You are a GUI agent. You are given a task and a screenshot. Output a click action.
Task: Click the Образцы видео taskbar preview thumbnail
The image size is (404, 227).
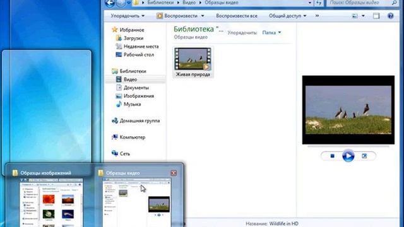point(136,203)
